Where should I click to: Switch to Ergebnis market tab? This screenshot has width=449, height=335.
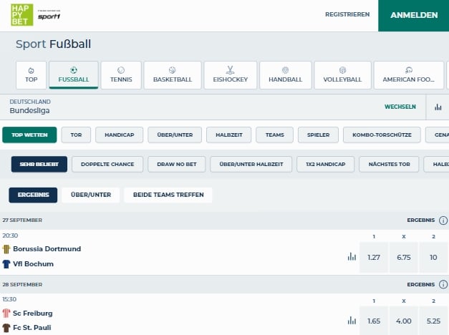pyautogui.click(x=33, y=195)
